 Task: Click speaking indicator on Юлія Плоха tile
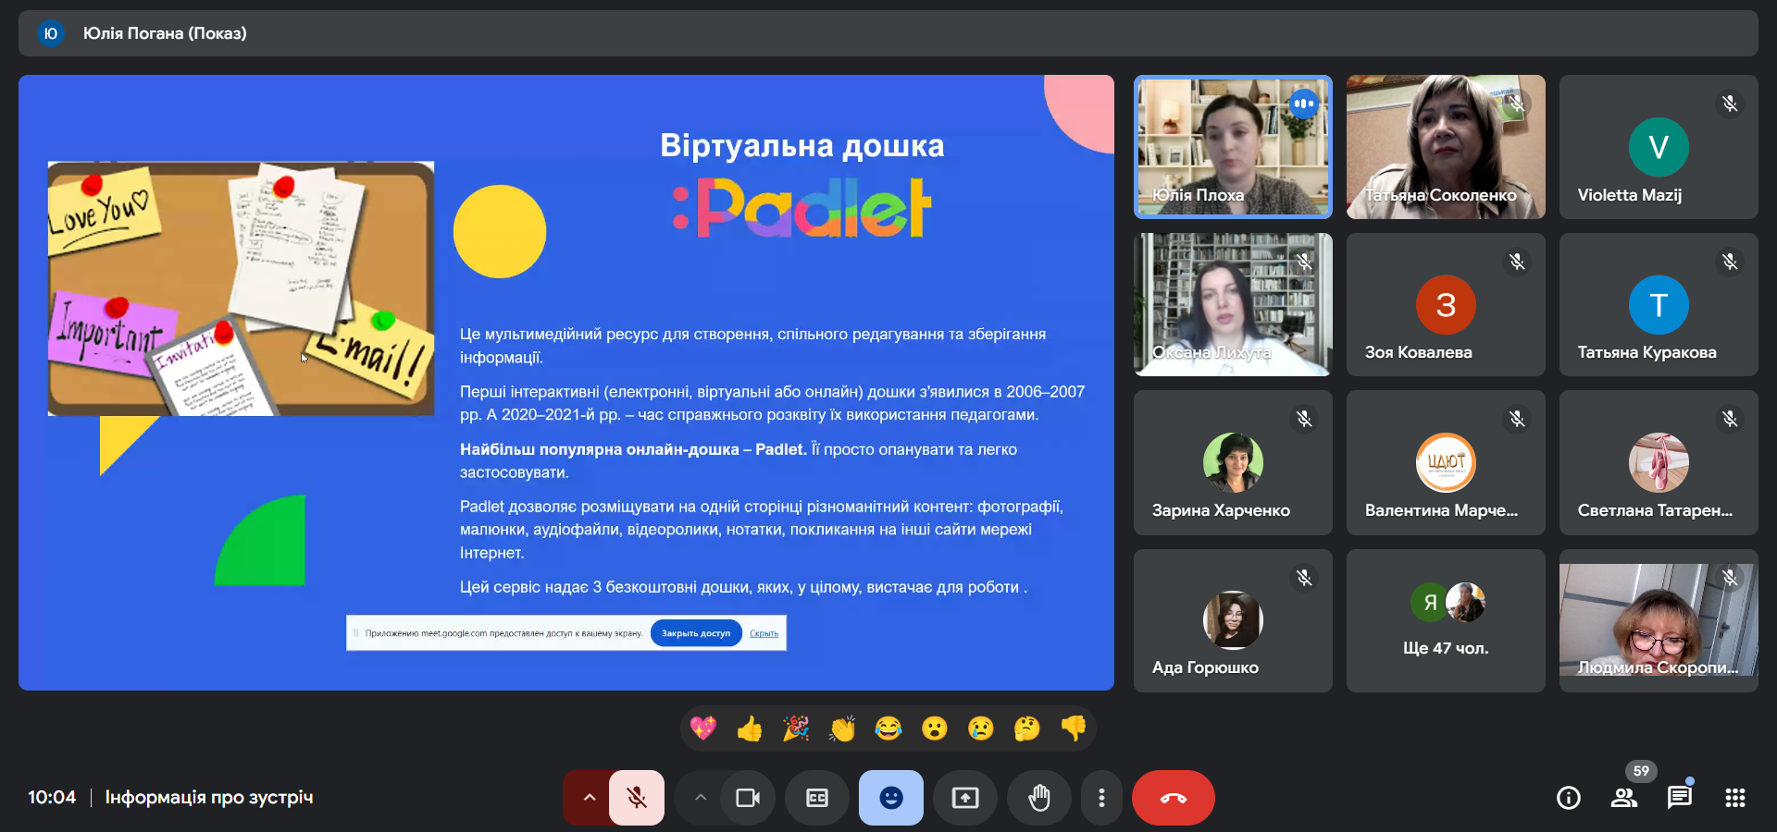(x=1304, y=104)
